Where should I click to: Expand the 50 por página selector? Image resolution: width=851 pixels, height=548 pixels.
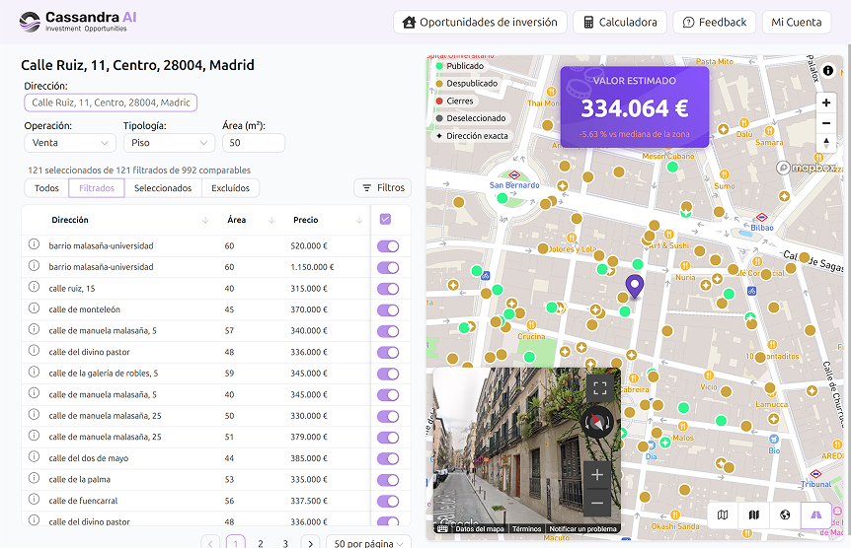click(369, 543)
